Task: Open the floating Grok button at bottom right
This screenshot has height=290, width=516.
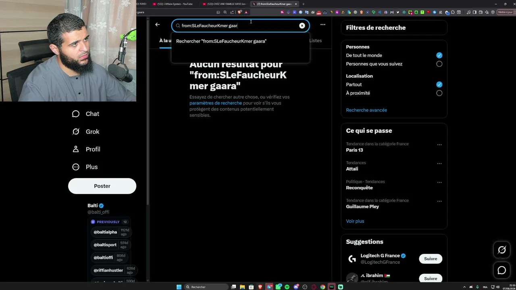Action: tap(502, 250)
